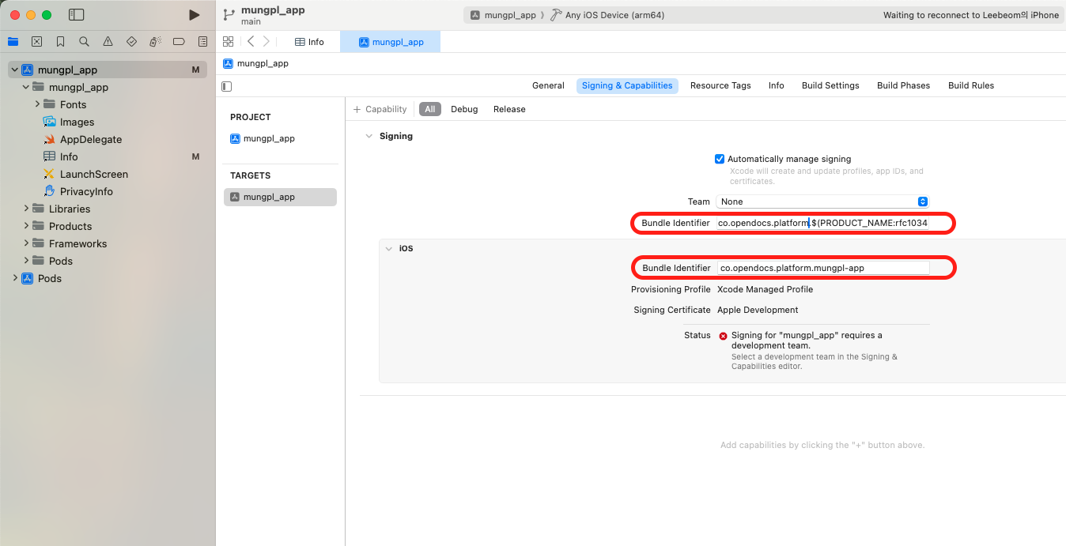Viewport: 1066px width, 546px height.
Task: Open the Info tab in project editor
Action: pyautogui.click(x=777, y=85)
